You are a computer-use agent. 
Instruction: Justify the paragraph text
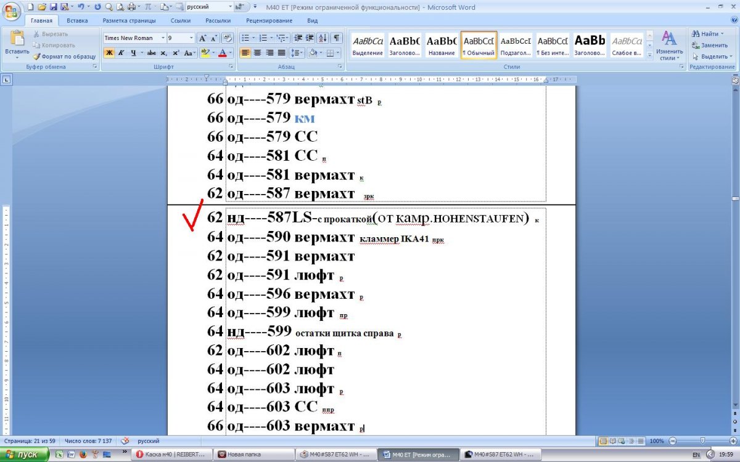tap(282, 53)
